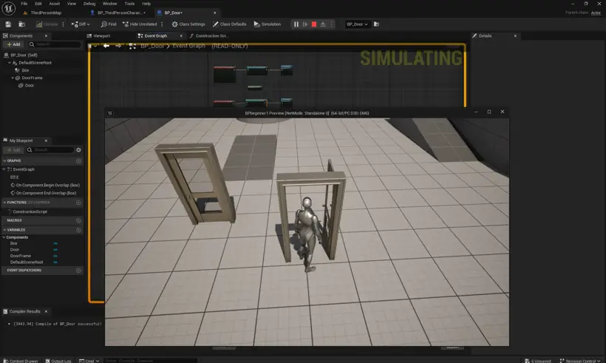Click the Browse to asset icon
The height and width of the screenshot is (363, 606).
[x=22, y=24]
